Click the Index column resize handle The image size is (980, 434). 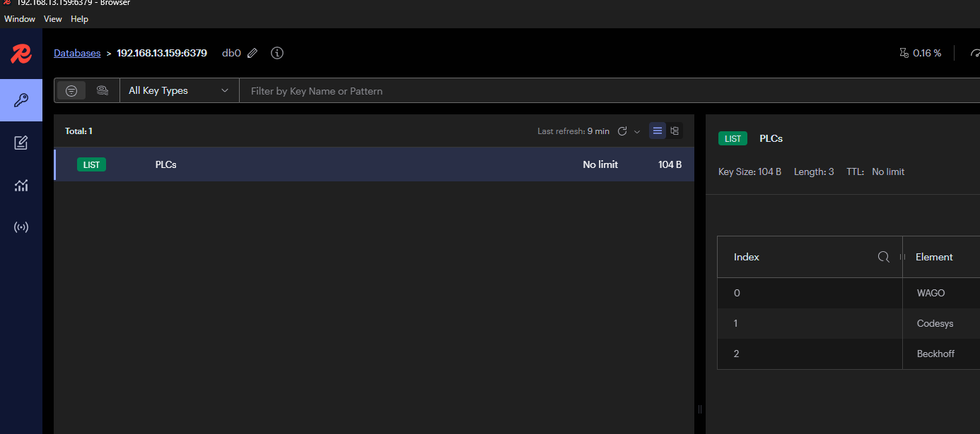902,257
